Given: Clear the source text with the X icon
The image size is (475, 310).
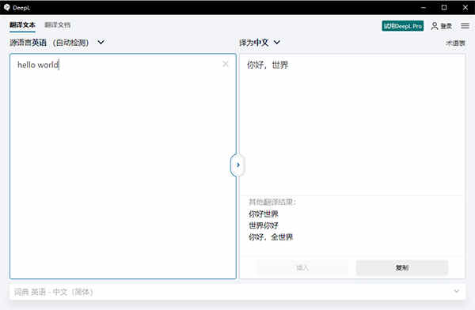Looking at the screenshot, I should point(226,64).
